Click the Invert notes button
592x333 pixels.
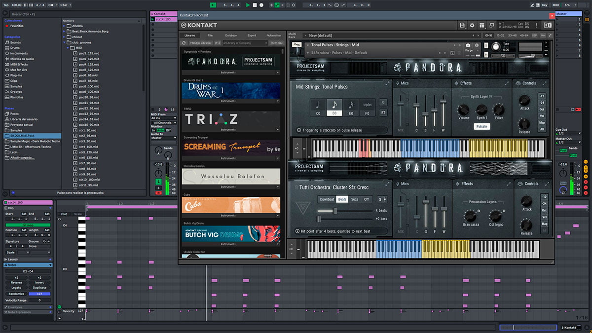tap(39, 283)
